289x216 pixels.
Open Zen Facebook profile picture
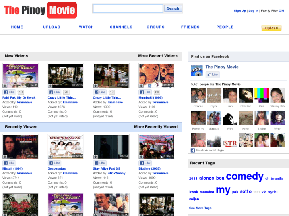point(230,96)
